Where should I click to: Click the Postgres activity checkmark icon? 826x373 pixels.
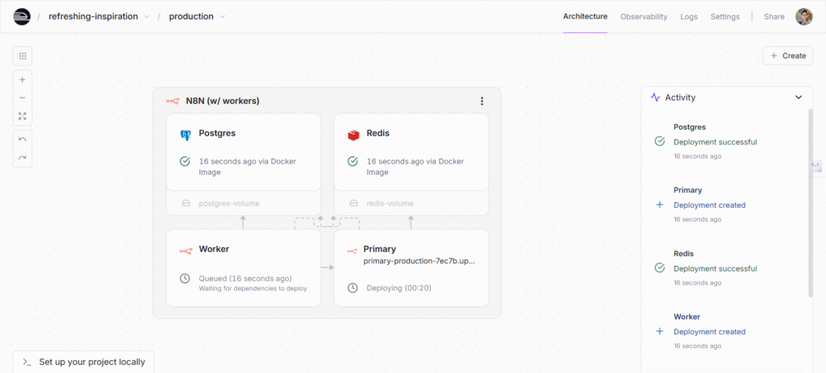click(659, 142)
